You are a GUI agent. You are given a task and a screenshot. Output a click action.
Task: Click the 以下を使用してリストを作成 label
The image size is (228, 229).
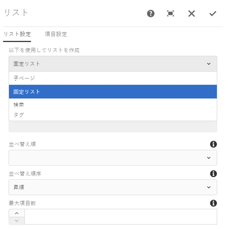click(44, 50)
